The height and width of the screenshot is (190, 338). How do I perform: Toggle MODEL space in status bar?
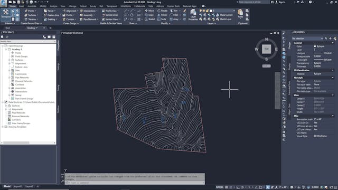coord(220,187)
